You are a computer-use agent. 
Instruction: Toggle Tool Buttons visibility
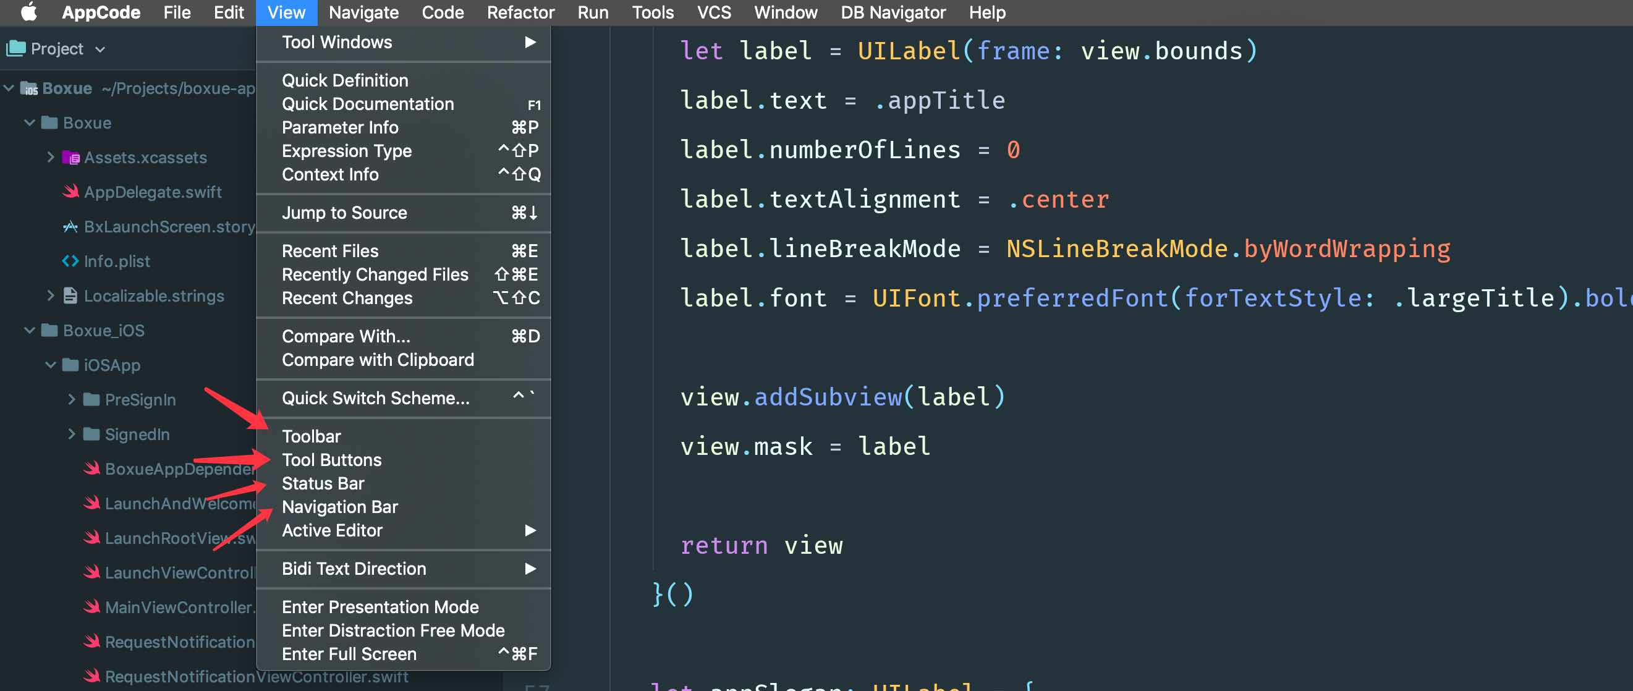click(403, 460)
